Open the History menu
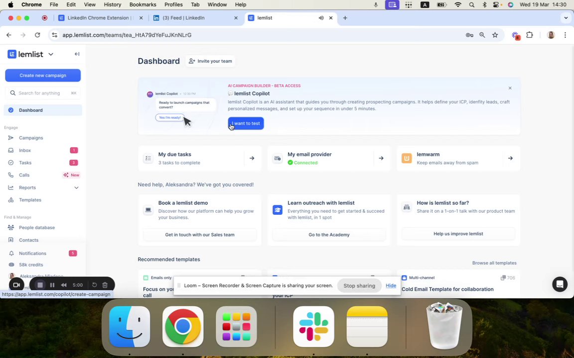The width and height of the screenshot is (574, 358). pyautogui.click(x=113, y=4)
